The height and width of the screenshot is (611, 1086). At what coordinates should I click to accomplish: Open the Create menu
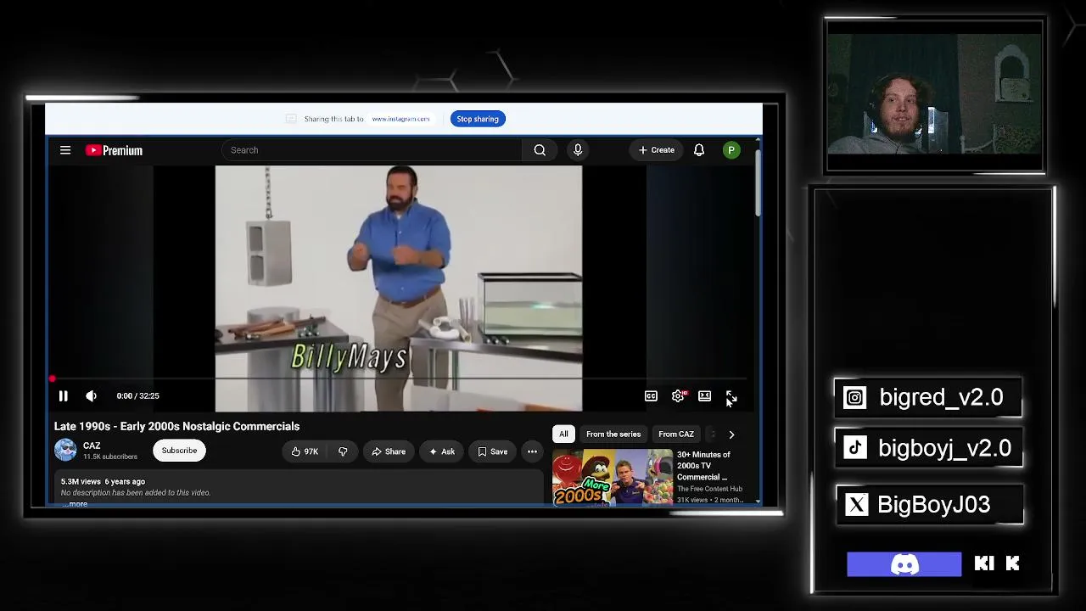pyautogui.click(x=657, y=150)
